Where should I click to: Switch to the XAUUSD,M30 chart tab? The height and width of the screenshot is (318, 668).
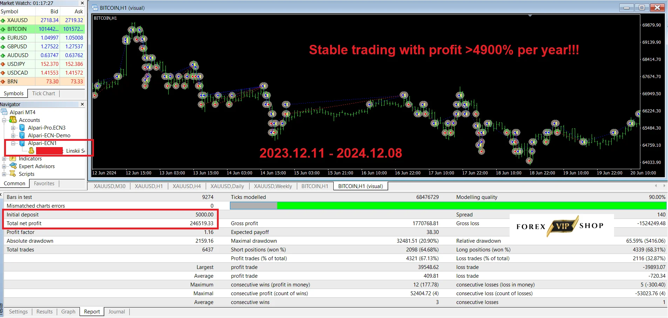pos(109,186)
